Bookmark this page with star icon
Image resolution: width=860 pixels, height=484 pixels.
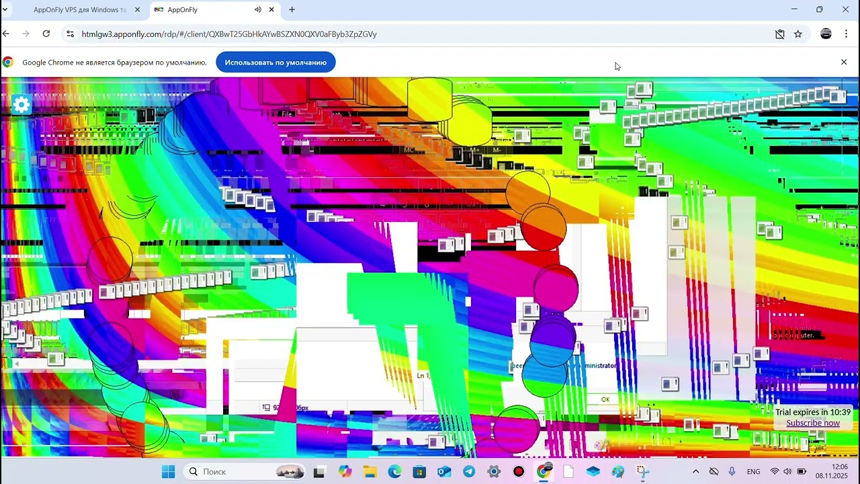tap(798, 34)
